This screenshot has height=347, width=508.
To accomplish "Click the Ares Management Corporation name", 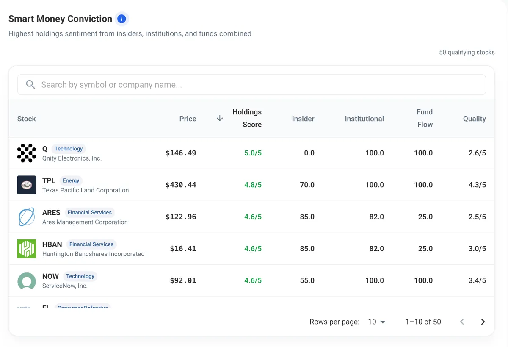I will [85, 222].
